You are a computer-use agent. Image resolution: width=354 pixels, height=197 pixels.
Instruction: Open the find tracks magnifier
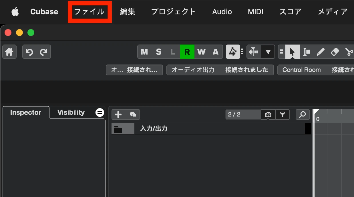click(303, 114)
